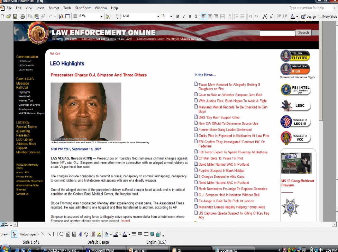Open the Format menu
338x252 pixels.
tap(54, 8)
